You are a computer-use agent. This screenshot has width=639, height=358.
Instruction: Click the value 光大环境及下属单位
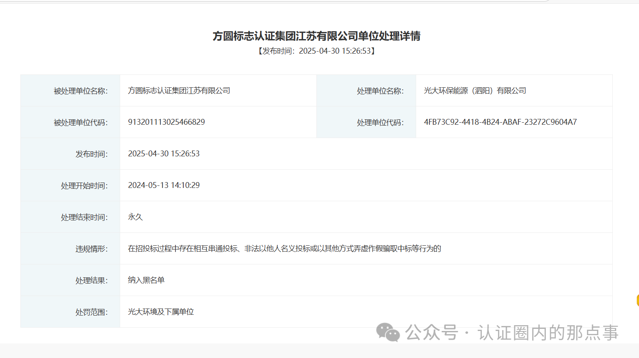point(161,311)
